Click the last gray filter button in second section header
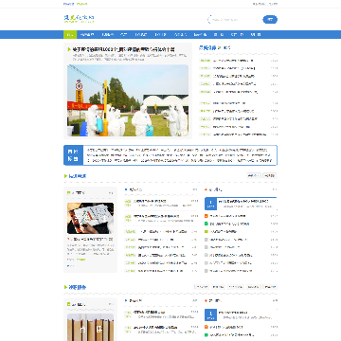 [270, 287]
